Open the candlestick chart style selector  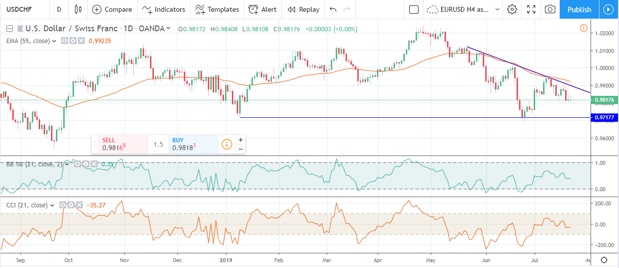[78, 9]
